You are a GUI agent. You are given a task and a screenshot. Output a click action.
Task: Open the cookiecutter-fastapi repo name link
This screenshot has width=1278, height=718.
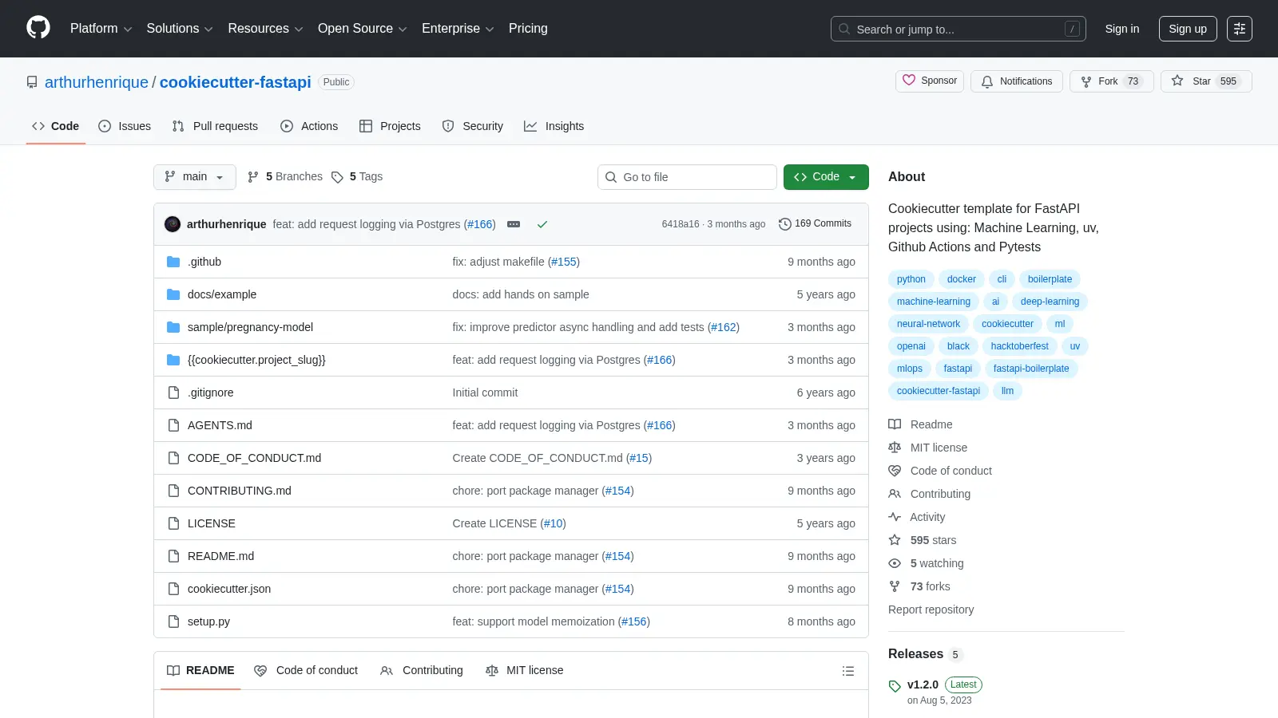(236, 82)
